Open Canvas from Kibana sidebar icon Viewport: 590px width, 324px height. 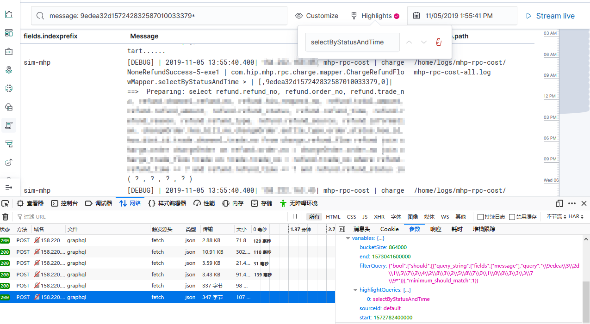9,51
